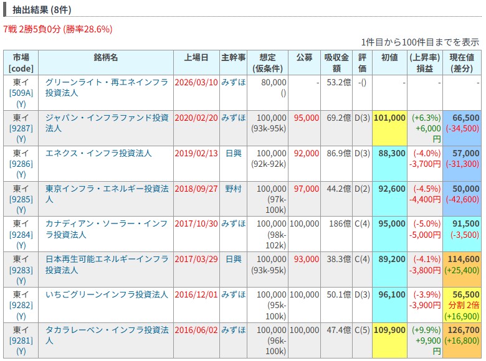Click the 上場日 column header
The image size is (486, 361).
click(196, 57)
